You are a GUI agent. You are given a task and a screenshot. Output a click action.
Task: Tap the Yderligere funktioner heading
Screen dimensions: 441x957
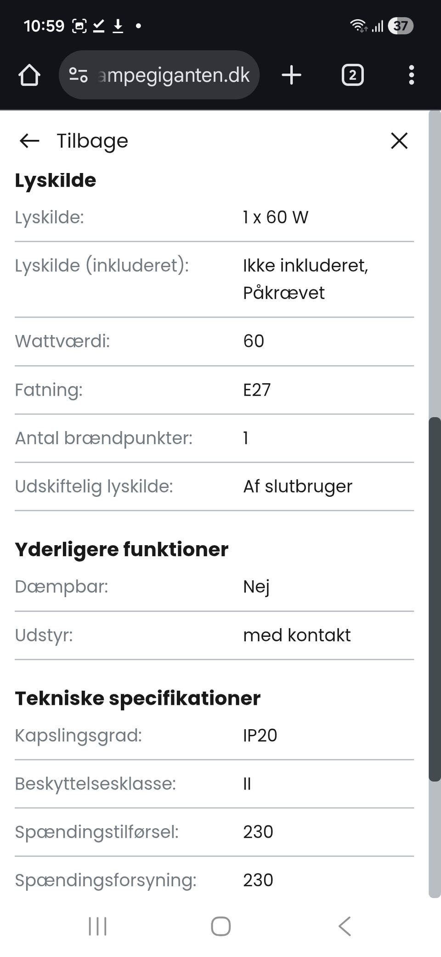(121, 549)
